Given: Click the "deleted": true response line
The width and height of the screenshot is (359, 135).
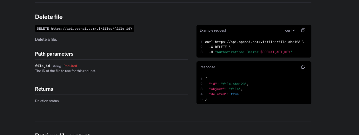Looking at the screenshot, I should point(223,94).
